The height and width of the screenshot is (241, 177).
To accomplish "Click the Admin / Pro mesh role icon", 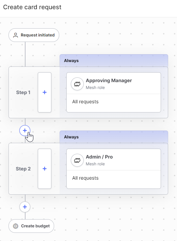I will tap(77, 160).
